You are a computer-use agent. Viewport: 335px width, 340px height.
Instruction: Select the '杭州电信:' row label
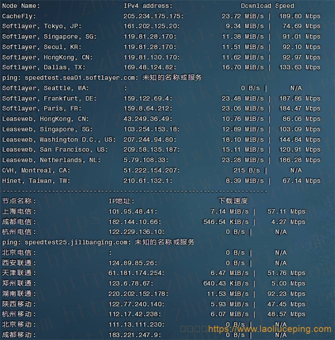point(19,232)
